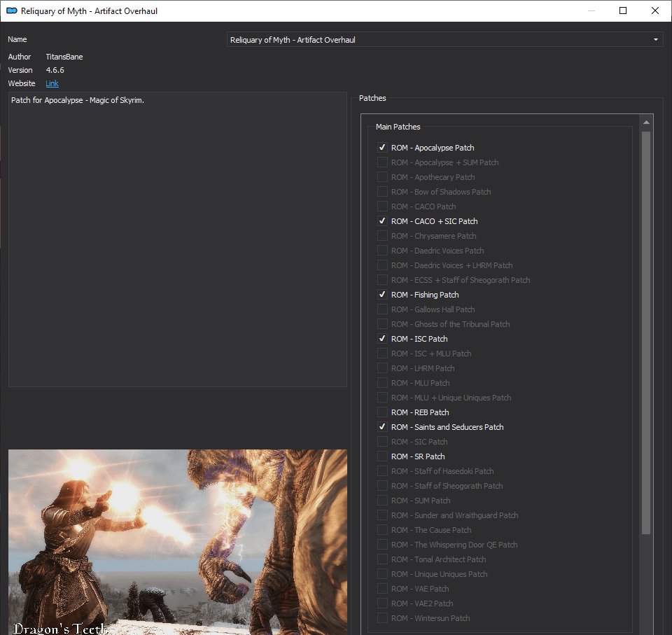The width and height of the screenshot is (672, 635).
Task: Toggle ROM - Chrysamere Patch checkbox
Action: pos(382,236)
